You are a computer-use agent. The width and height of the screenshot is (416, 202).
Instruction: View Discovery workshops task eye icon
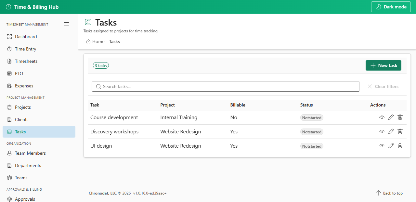[x=382, y=132]
